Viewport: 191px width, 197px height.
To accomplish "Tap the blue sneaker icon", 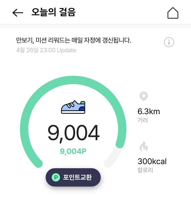I will (73, 107).
